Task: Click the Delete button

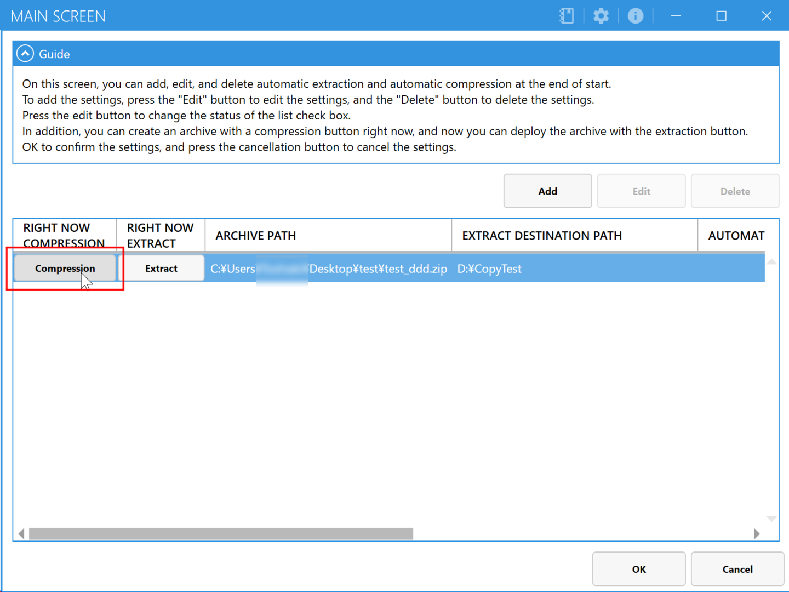Action: [x=735, y=191]
